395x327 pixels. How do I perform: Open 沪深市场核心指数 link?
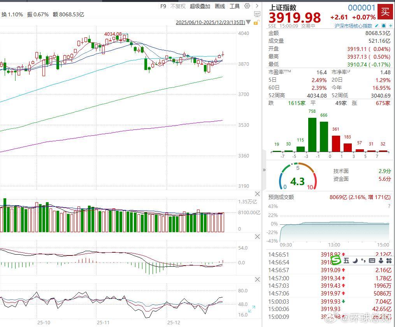coord(353,26)
